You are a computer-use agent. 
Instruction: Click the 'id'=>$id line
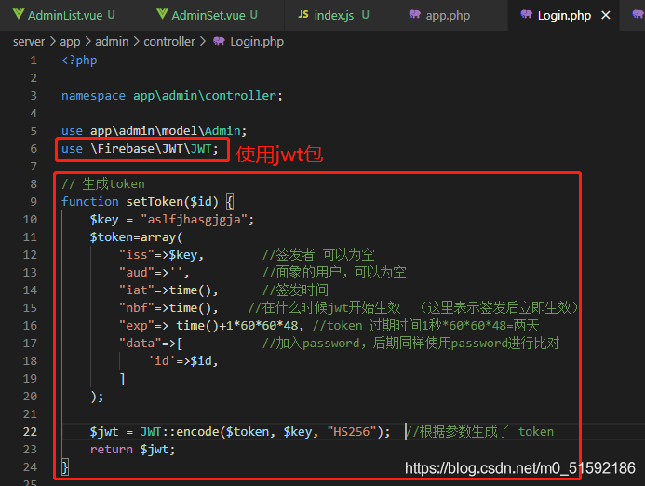pyautogui.click(x=182, y=361)
